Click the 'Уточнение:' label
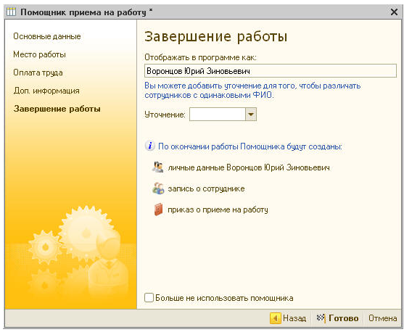The height and width of the screenshot is (332, 404). [x=165, y=115]
